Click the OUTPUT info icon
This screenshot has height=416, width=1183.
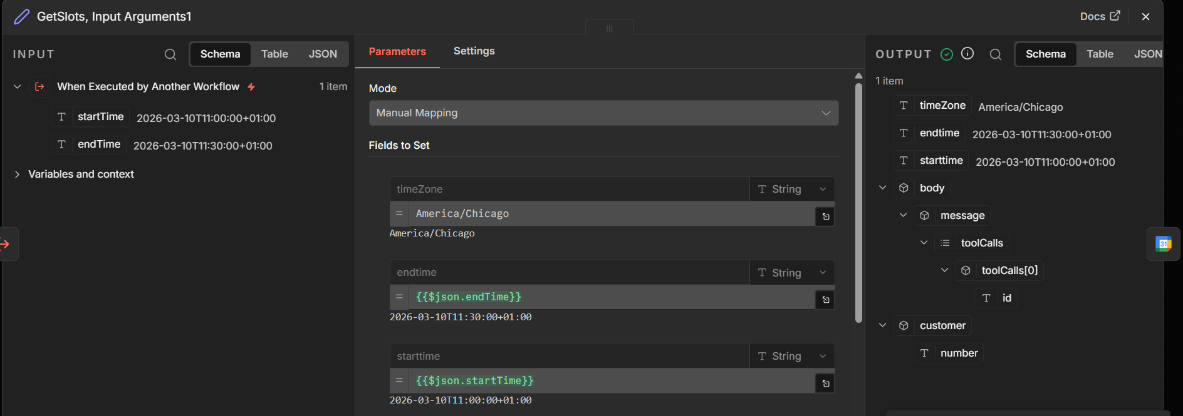(x=967, y=54)
